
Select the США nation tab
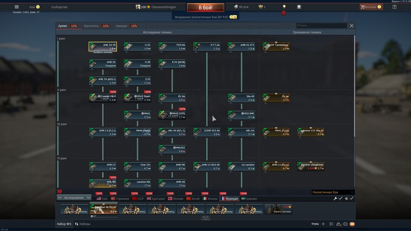click(x=102, y=199)
